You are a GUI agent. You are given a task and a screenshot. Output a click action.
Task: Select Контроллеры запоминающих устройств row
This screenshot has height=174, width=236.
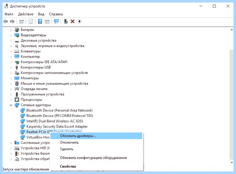pos(54,73)
